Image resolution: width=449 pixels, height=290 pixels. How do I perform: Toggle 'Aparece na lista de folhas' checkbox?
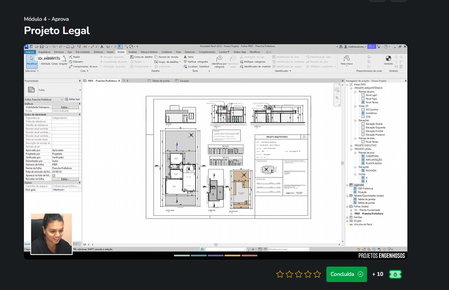(54, 176)
